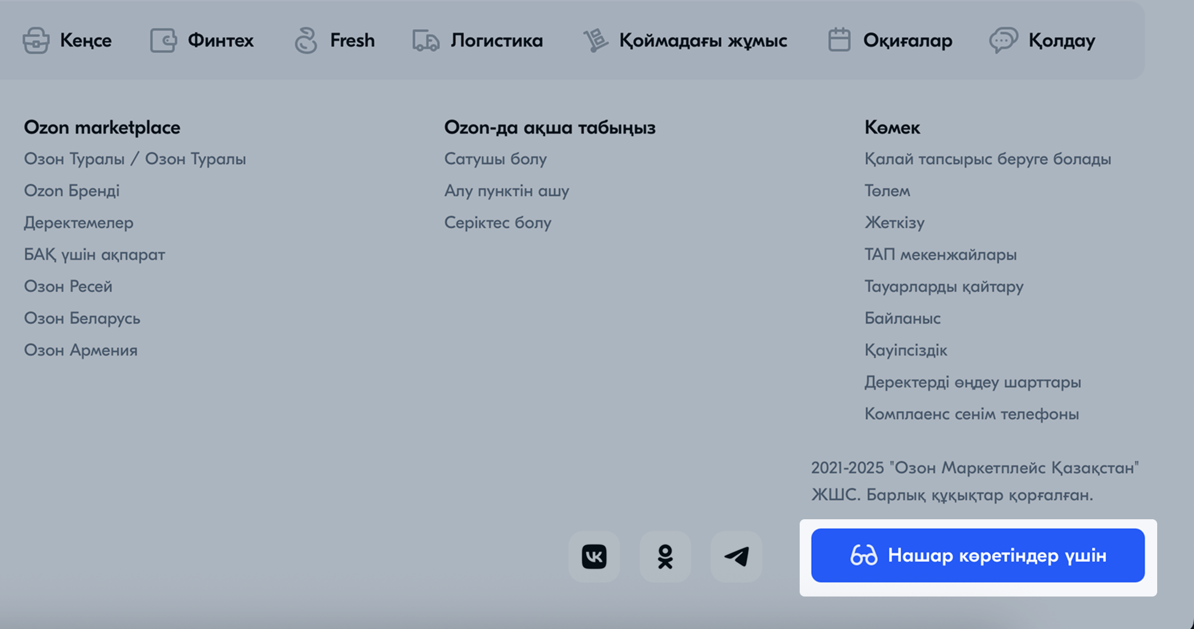
Task: Open the Odnoklassniki social icon
Action: tap(665, 557)
